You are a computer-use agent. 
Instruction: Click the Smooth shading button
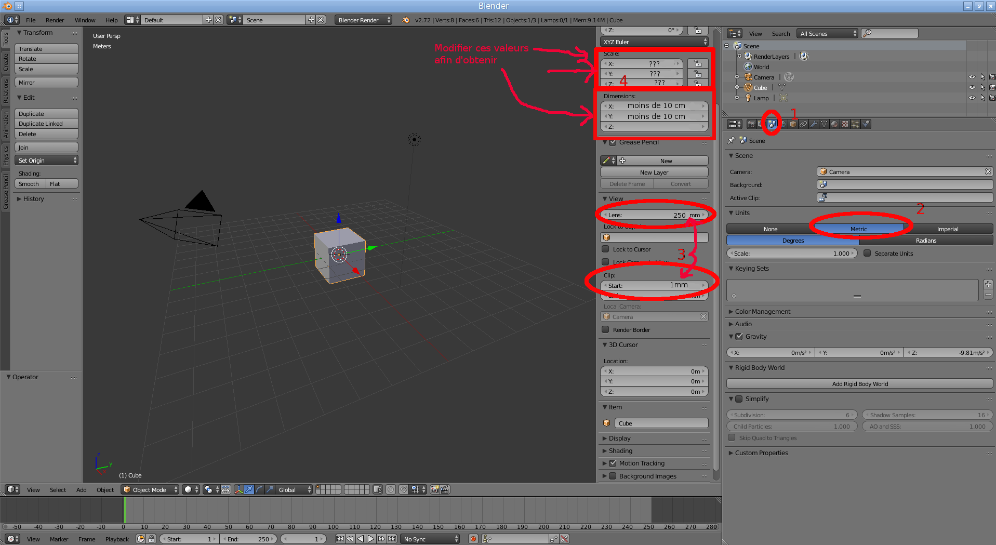pyautogui.click(x=30, y=184)
